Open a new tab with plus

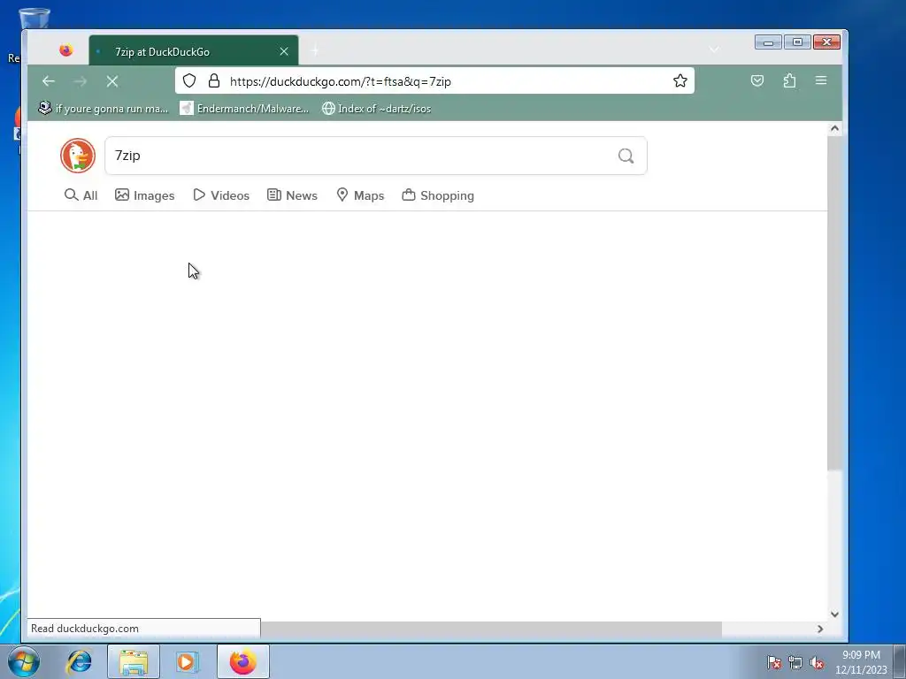click(315, 51)
